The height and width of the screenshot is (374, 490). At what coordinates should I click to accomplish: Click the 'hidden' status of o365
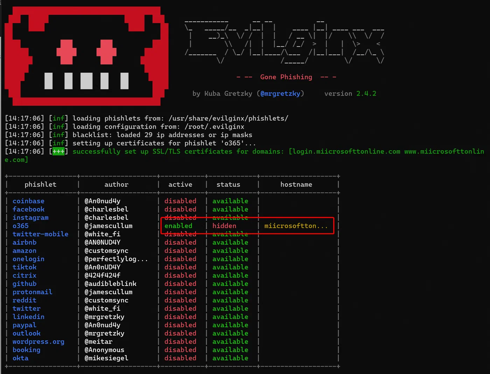(224, 226)
